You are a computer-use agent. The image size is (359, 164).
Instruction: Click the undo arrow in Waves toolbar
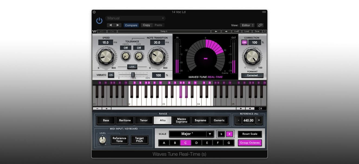[x=102, y=31]
